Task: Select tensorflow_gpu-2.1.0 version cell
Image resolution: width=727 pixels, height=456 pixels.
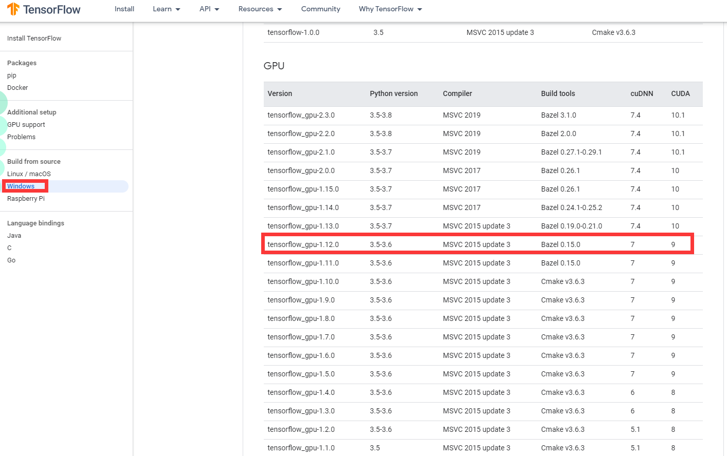Action: pos(301,152)
